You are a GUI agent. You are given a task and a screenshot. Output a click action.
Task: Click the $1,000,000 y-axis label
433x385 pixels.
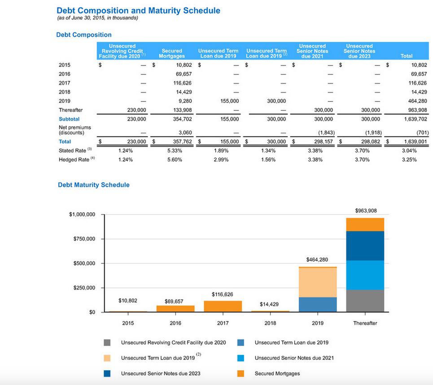pos(82,214)
